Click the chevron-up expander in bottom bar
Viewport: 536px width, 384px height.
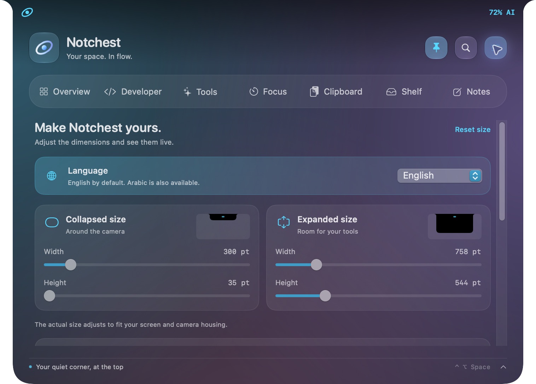click(503, 367)
